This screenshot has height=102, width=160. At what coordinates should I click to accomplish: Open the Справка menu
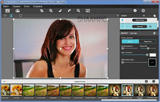(x=37, y=6)
